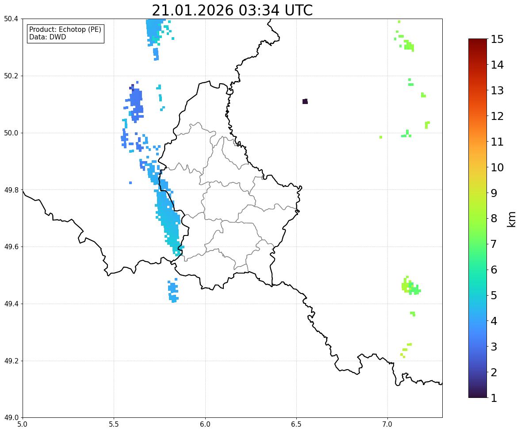Click the isolated dark purple echo pixel

(305, 101)
